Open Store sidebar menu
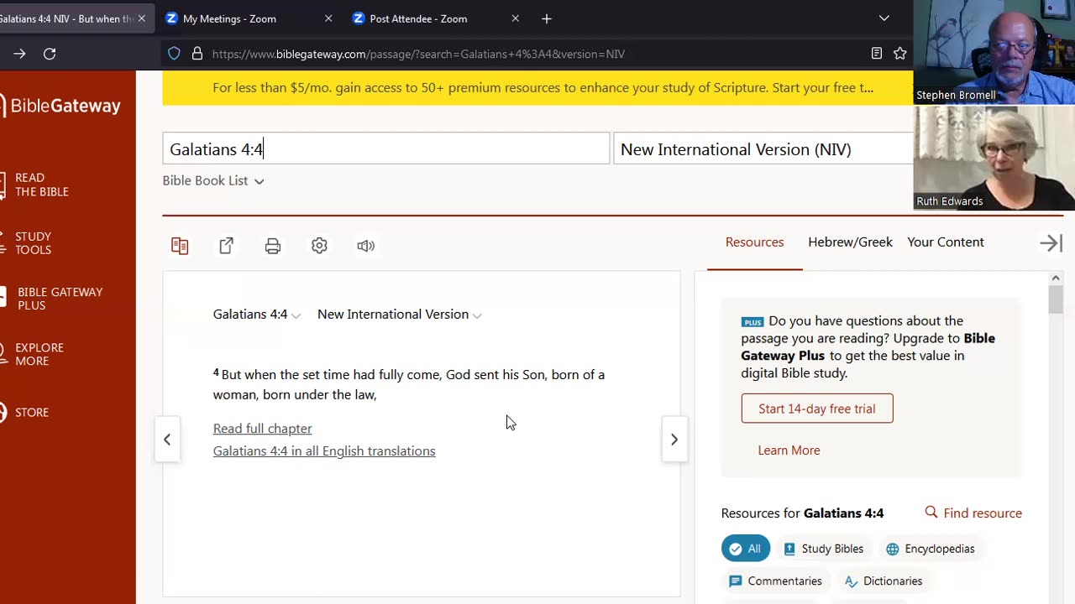This screenshot has width=1075, height=604. [25, 412]
